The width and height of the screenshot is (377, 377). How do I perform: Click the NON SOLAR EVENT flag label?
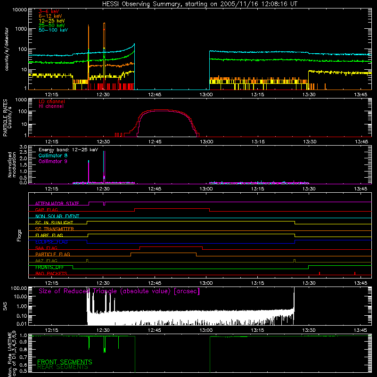click(x=57, y=216)
